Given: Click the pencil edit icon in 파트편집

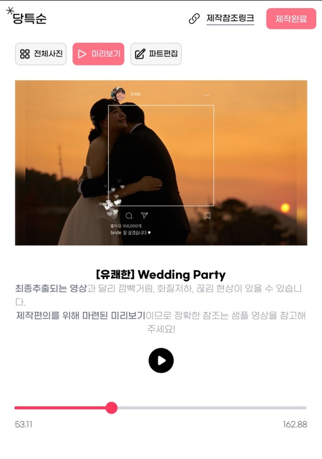Looking at the screenshot, I should pyautogui.click(x=140, y=54).
